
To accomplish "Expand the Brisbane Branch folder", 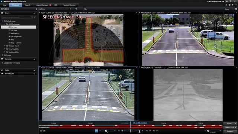I will [5, 46].
